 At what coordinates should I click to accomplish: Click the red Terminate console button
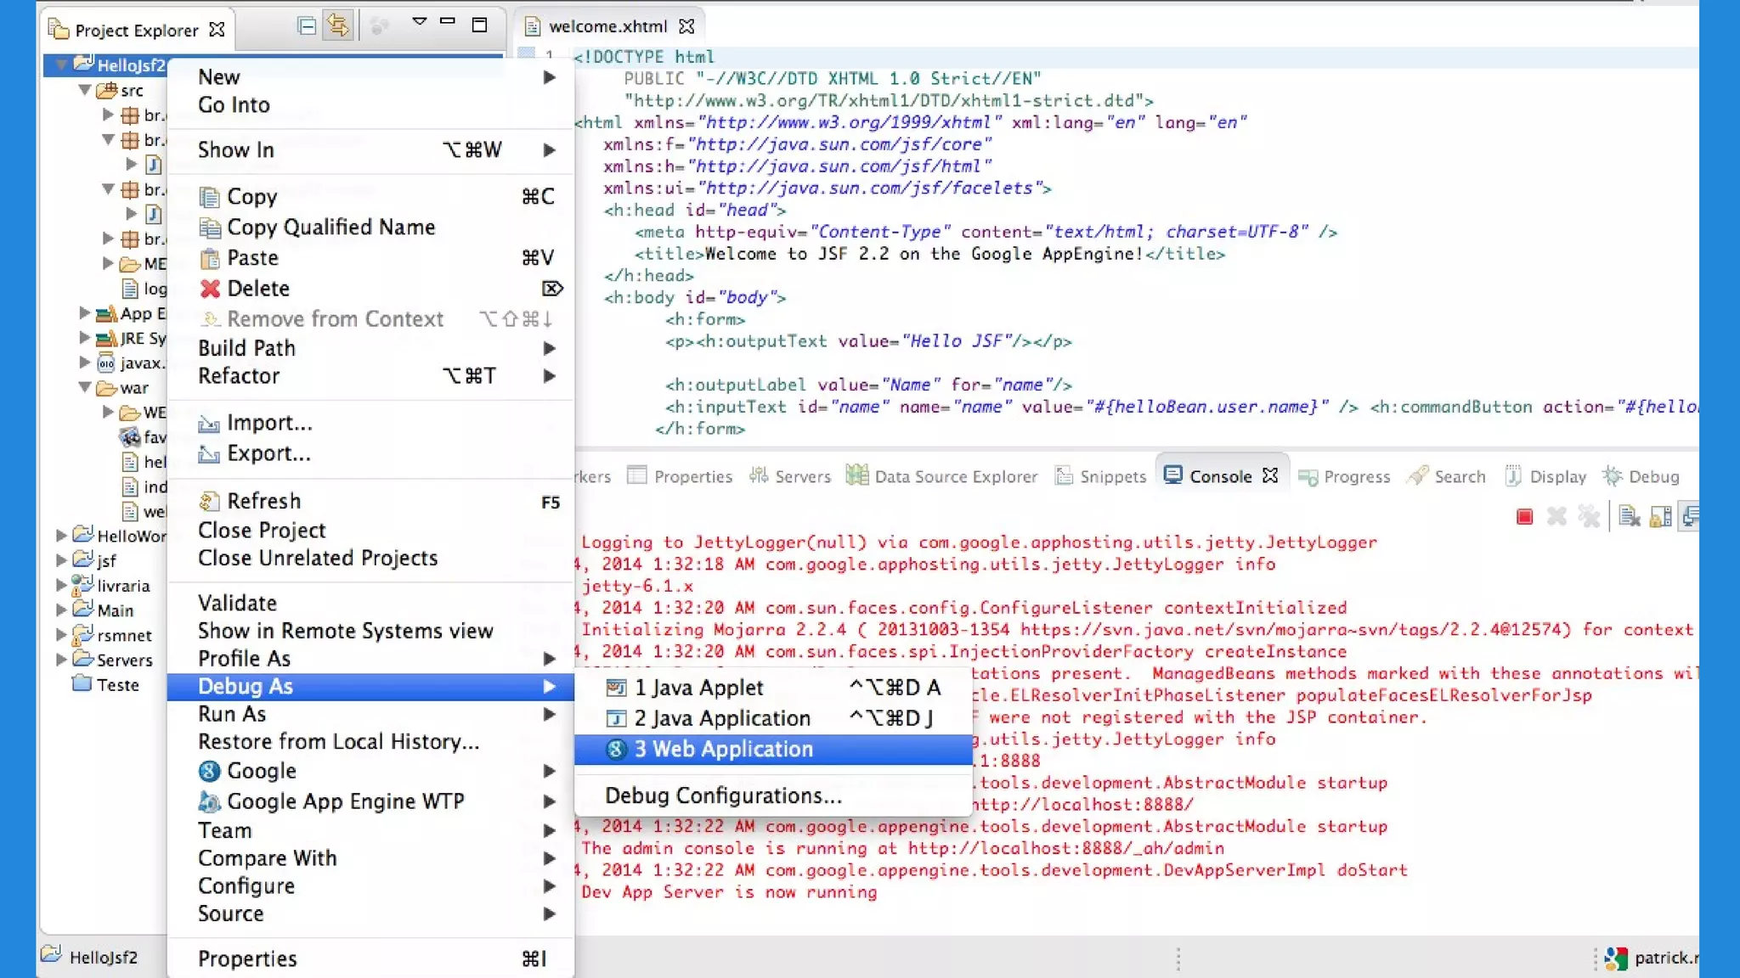(1524, 516)
